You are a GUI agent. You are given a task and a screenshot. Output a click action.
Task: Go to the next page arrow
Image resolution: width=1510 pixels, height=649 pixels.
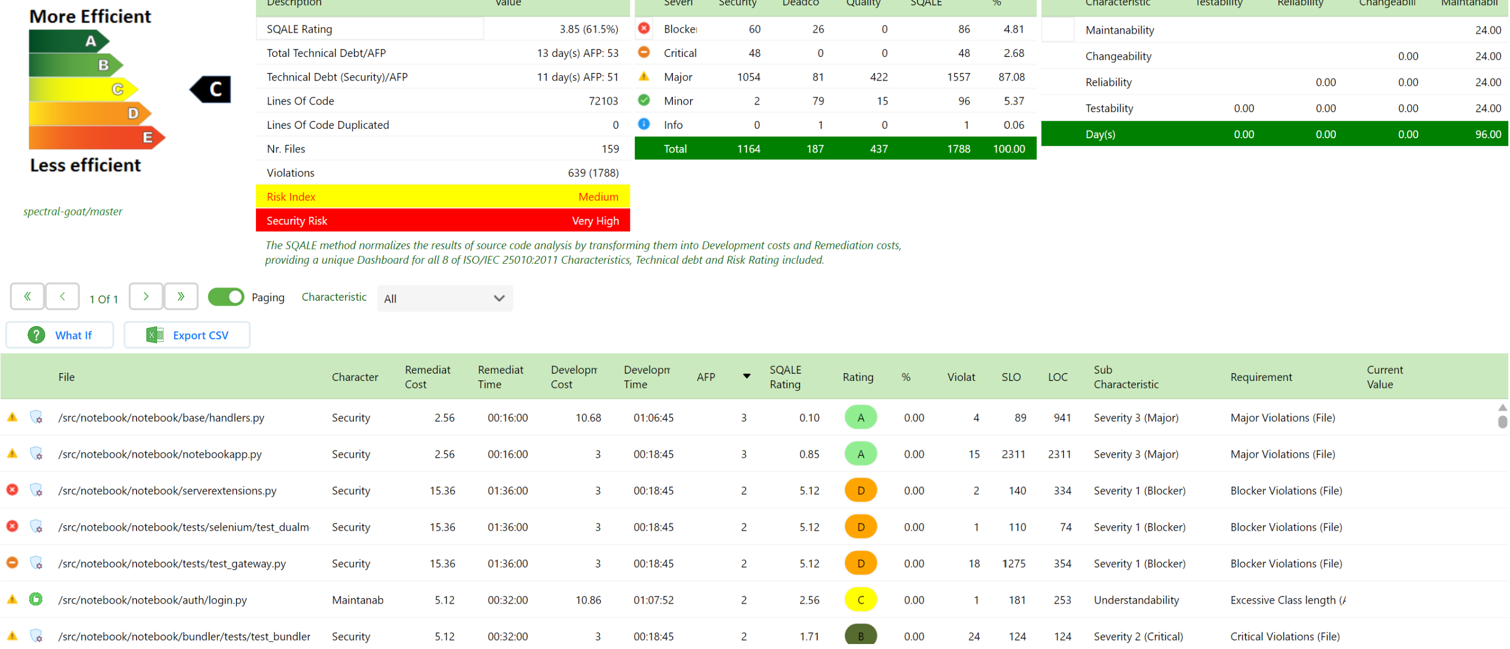pyautogui.click(x=146, y=297)
